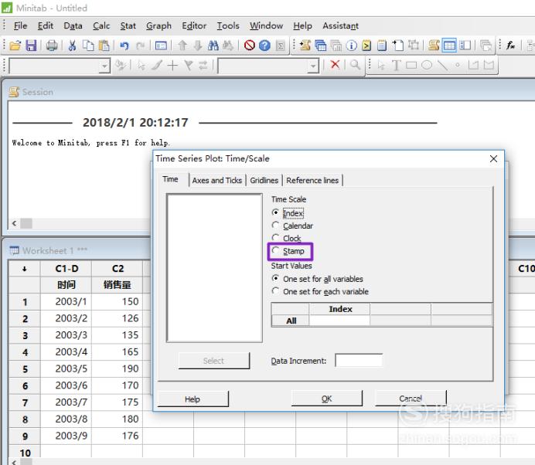The width and height of the screenshot is (535, 465).
Task: Click the blue Help question icon
Action: 264,46
